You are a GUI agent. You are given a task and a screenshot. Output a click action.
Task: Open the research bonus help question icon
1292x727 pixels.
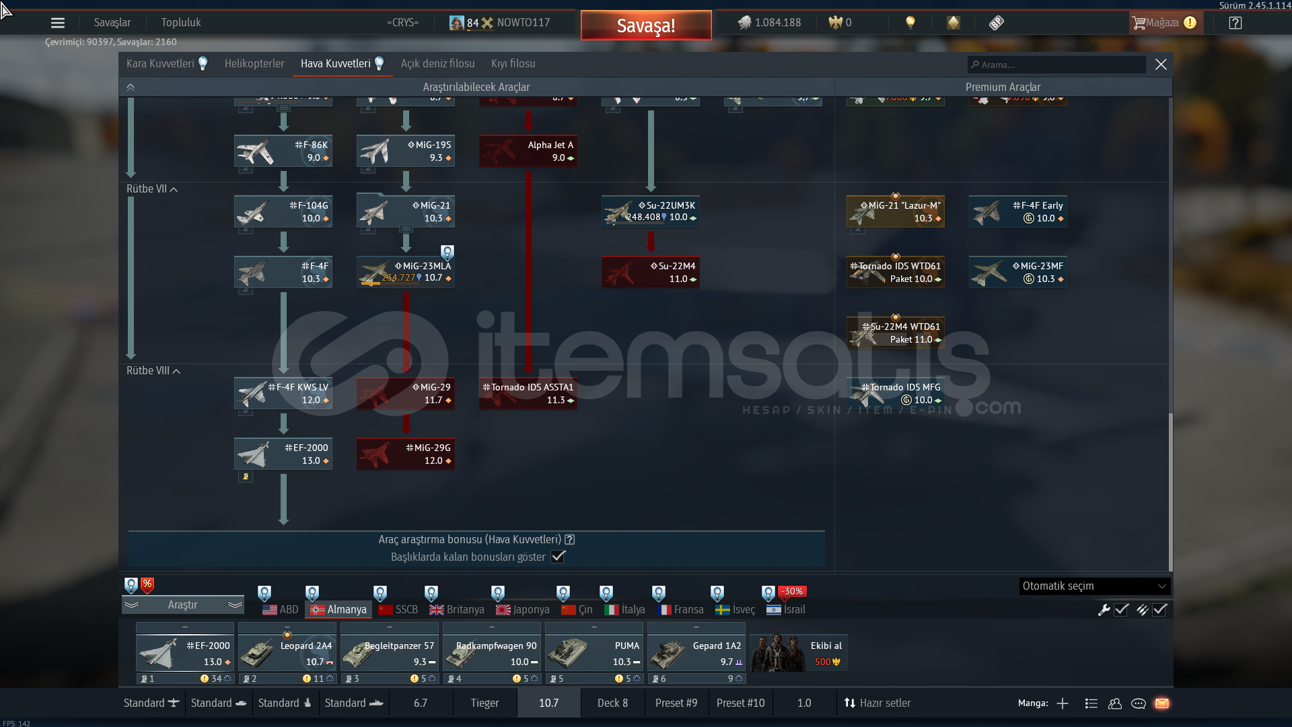[x=570, y=540]
